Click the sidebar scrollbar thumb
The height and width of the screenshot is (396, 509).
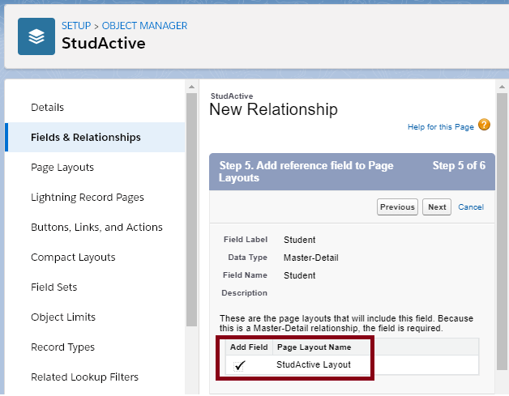[x=191, y=210]
